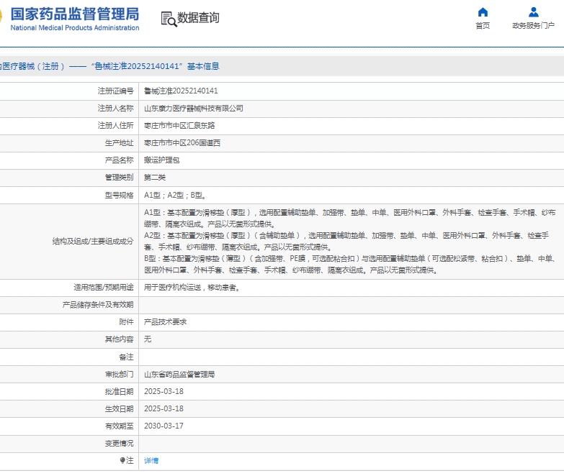
Task: Click product name 搬运护理包
Action: (161, 160)
